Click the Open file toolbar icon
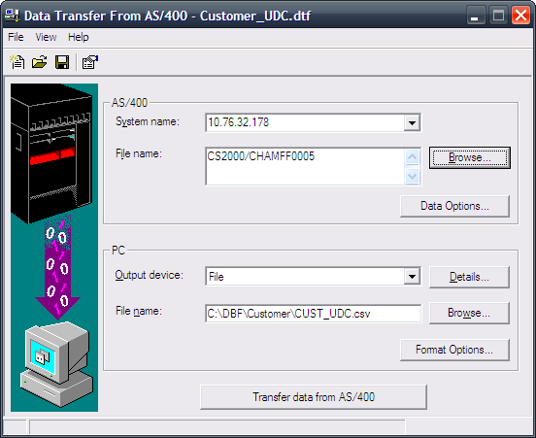Image resolution: width=536 pixels, height=438 pixels. tap(40, 62)
